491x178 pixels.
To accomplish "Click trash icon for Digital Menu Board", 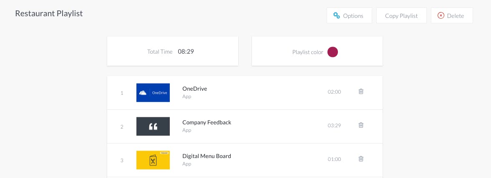I will [361, 159].
